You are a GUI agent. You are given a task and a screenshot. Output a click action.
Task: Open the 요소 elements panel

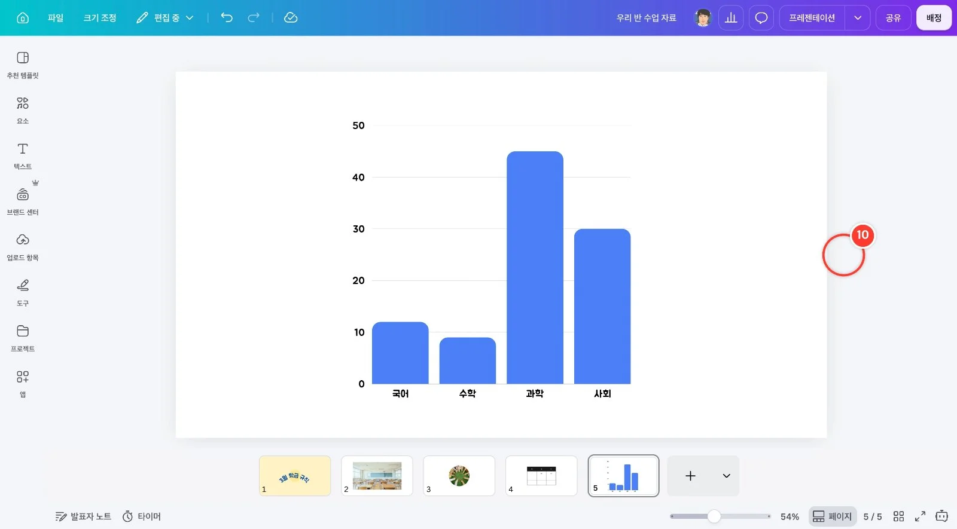[23, 111]
